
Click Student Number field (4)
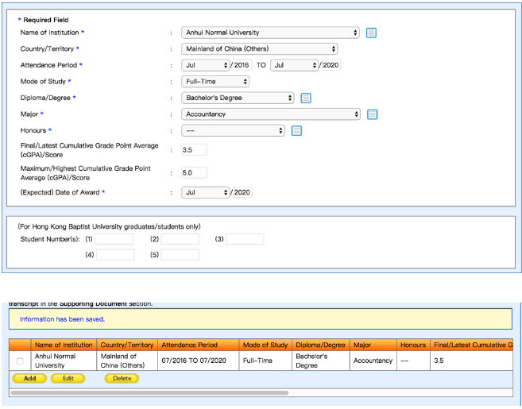[x=115, y=255]
